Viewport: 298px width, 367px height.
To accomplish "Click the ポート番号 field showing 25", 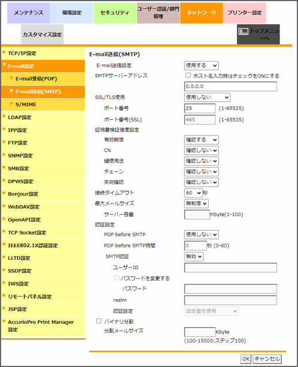I will [x=199, y=108].
